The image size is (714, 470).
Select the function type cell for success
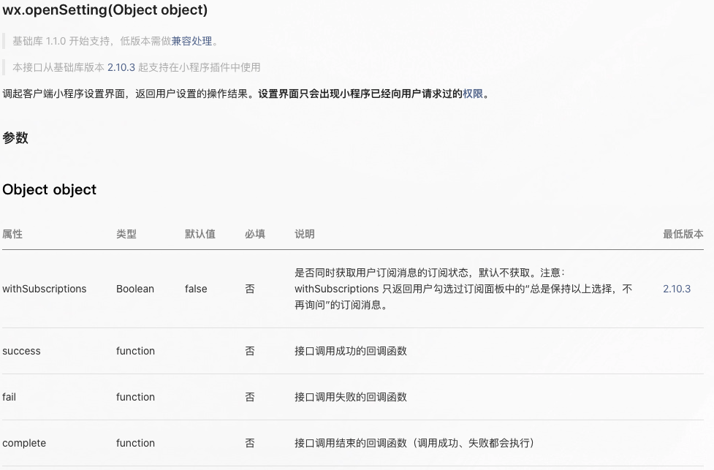[135, 351]
